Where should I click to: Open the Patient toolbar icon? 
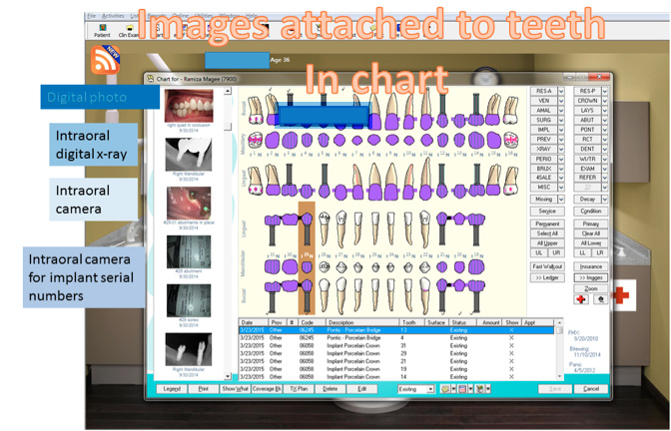[102, 31]
